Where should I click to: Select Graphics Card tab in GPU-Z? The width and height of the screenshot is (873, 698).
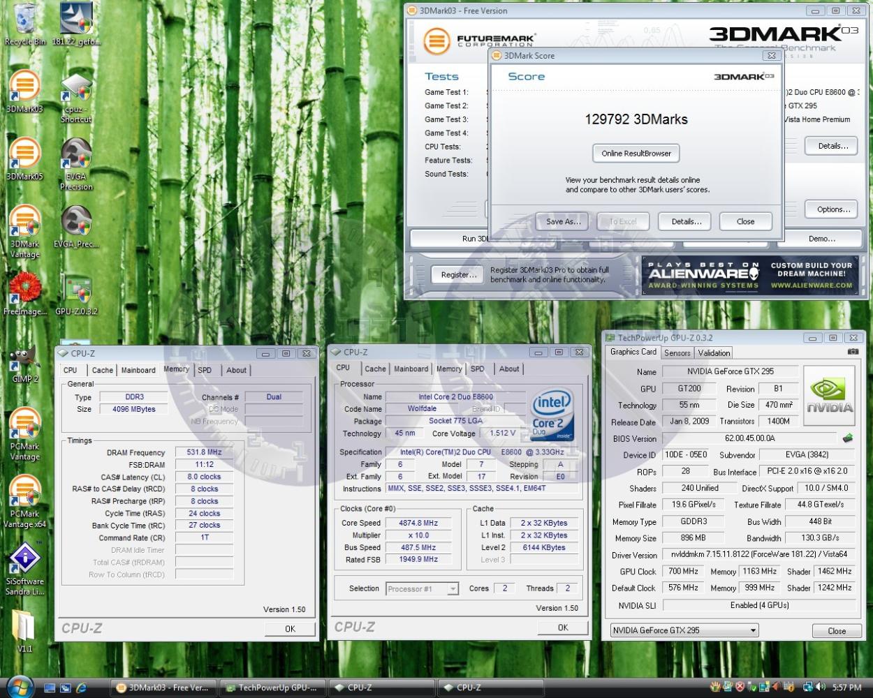[633, 352]
